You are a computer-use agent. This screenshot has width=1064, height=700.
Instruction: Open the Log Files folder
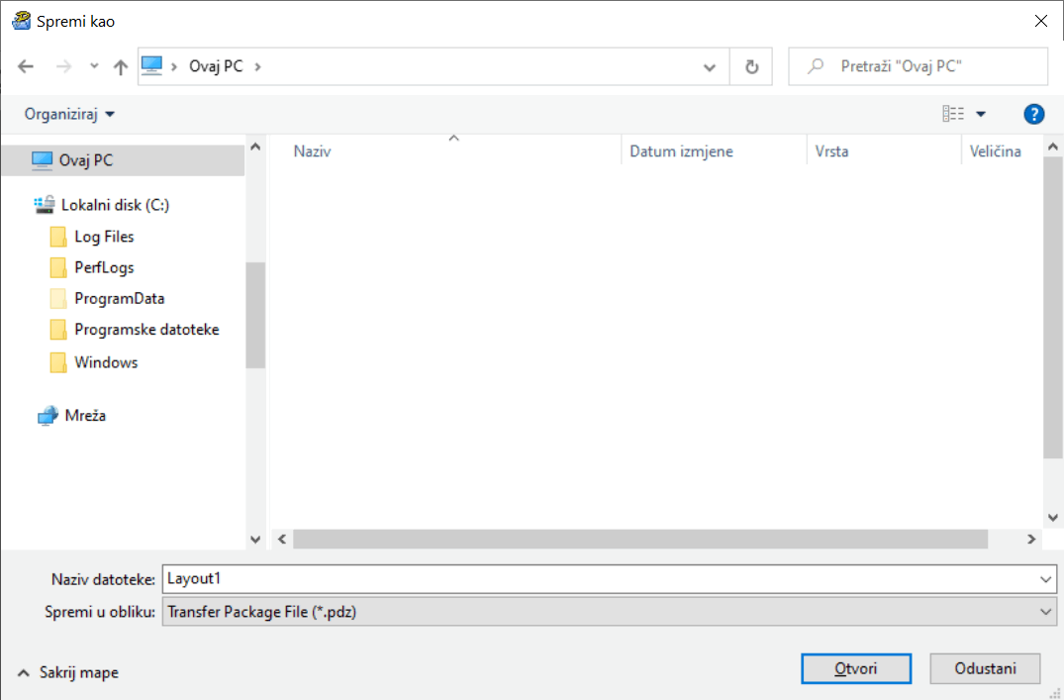104,237
